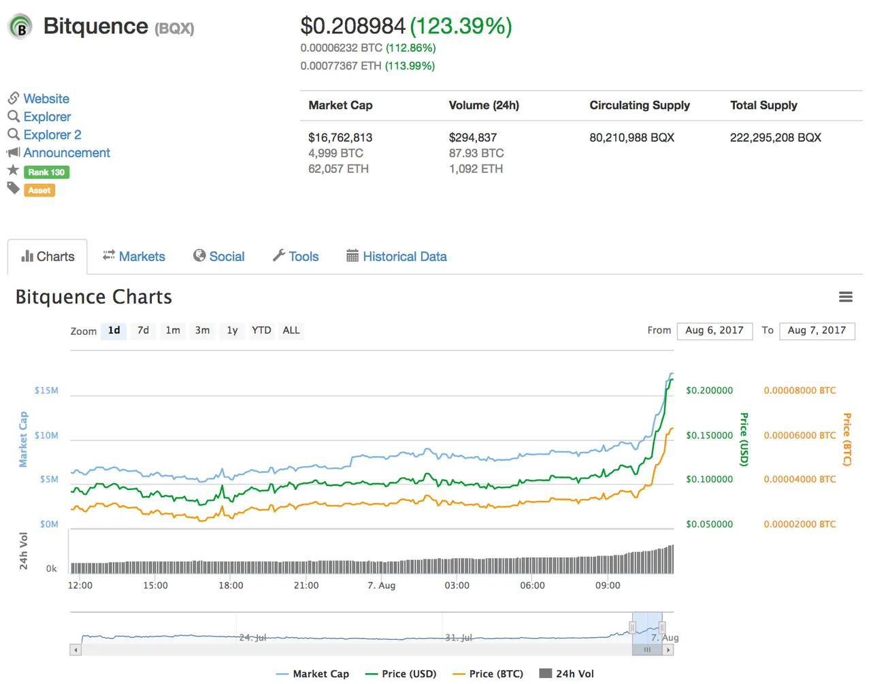Select the 1m zoom range
The width and height of the screenshot is (871, 684).
173,331
